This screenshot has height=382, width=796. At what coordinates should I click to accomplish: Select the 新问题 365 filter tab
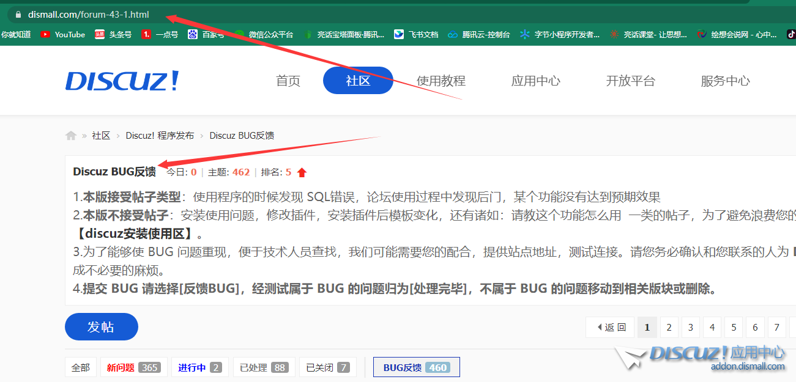tap(134, 367)
